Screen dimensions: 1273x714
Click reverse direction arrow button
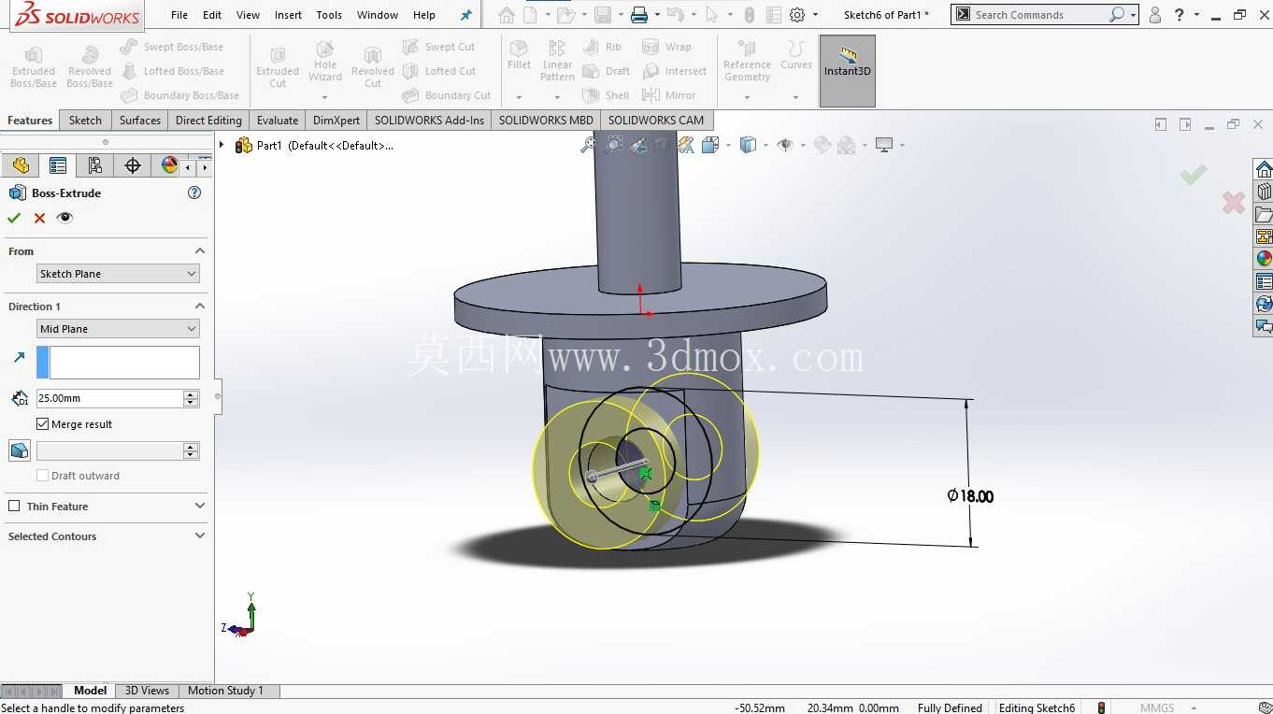click(x=19, y=357)
